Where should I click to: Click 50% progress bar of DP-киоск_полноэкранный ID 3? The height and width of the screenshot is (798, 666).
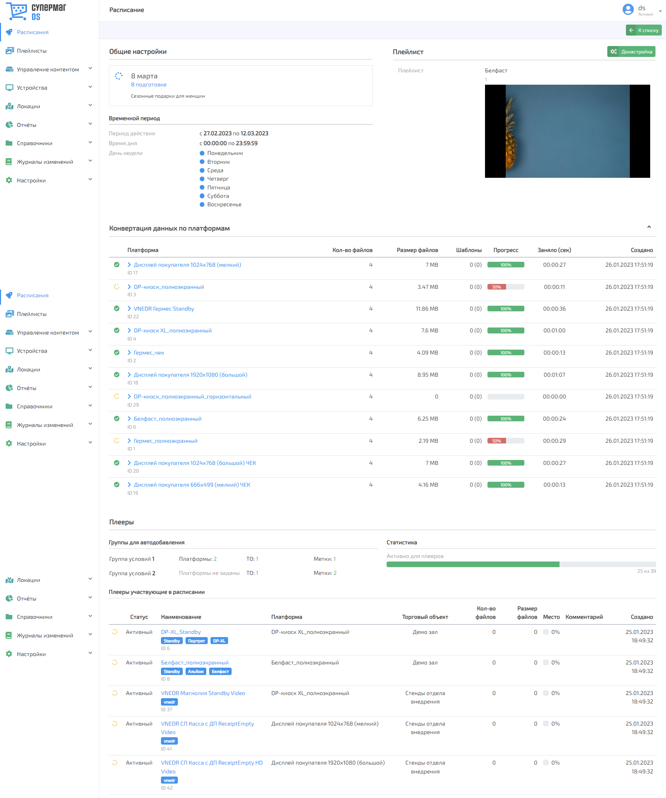pos(506,287)
